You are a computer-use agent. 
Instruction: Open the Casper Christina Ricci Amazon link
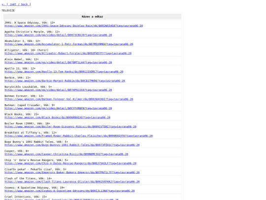pos(66,155)
